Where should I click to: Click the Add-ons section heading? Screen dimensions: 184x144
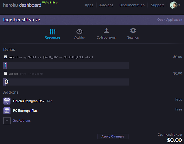pos(11,92)
